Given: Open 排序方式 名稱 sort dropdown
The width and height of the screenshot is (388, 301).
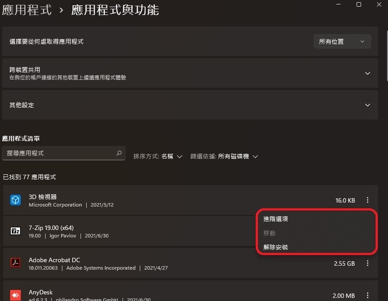Looking at the screenshot, I should click(x=158, y=156).
